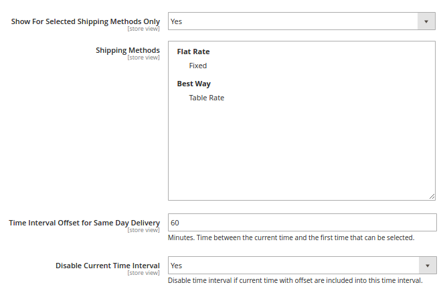Select Table Rate under Best Way
This screenshot has width=441, height=299.
tap(206, 98)
